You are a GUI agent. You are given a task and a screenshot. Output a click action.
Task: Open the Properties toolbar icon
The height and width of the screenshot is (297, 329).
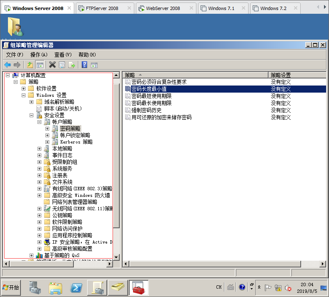click(x=62, y=65)
